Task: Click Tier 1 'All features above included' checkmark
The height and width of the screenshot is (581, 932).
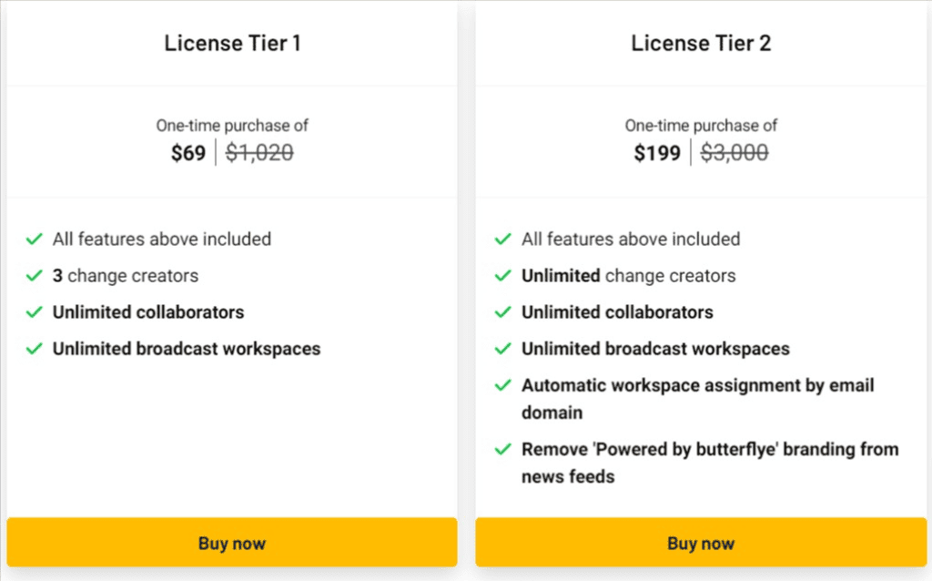Action: point(35,240)
